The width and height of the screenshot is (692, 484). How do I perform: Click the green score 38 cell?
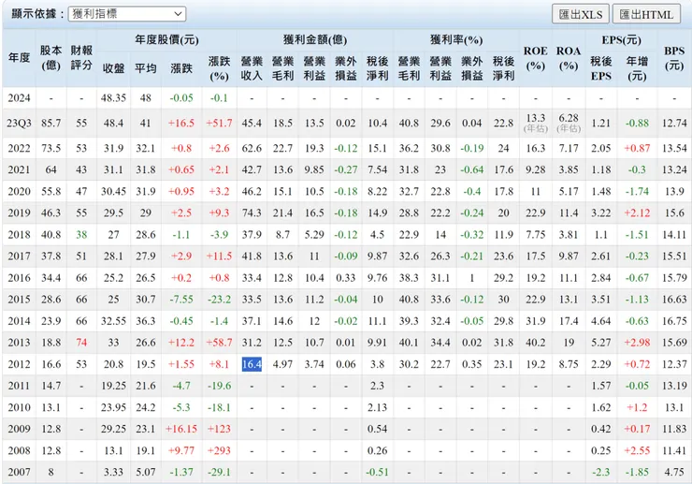[81, 235]
